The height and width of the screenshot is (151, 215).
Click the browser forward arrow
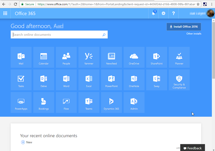point(10,4)
